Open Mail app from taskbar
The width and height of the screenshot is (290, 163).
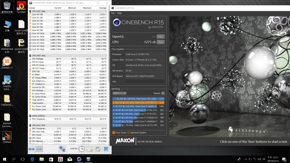coord(70,159)
